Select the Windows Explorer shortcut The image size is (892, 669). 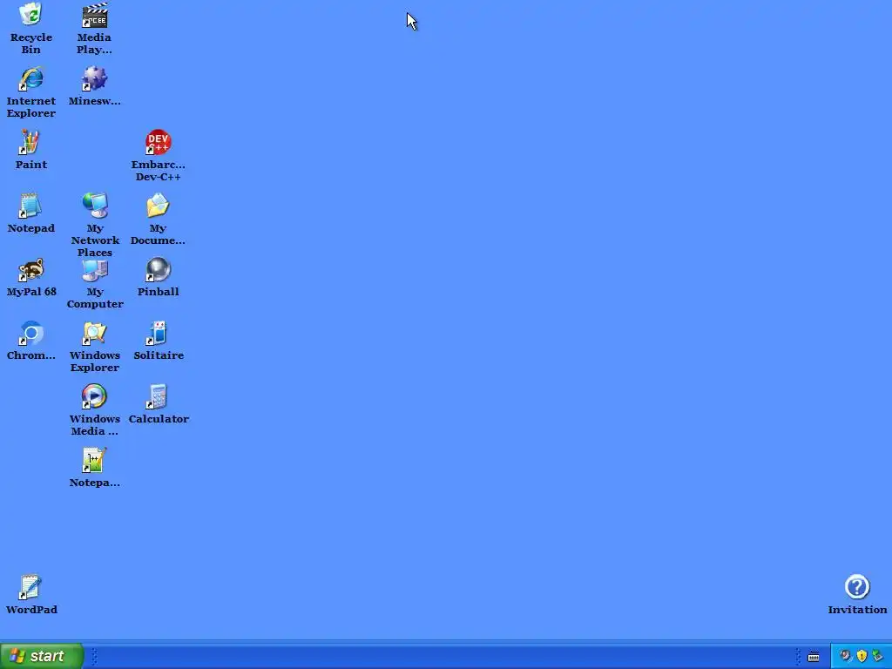point(94,334)
